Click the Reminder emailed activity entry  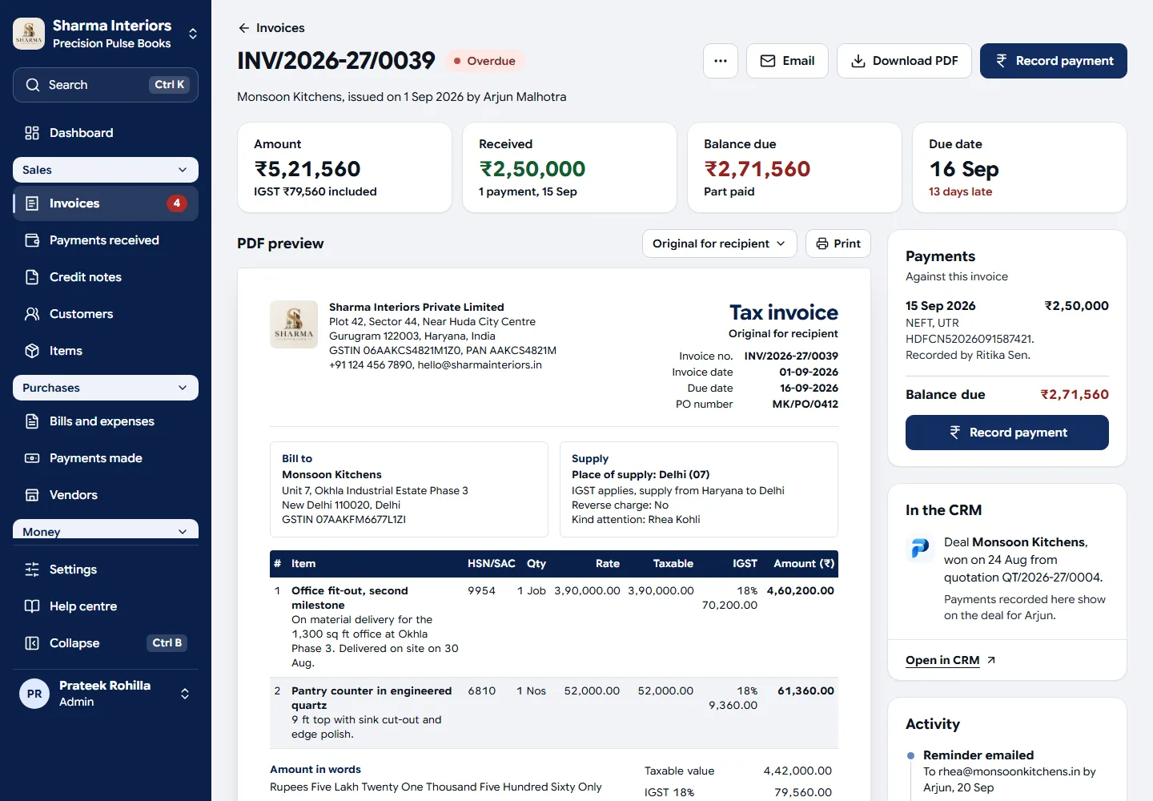(x=1010, y=771)
